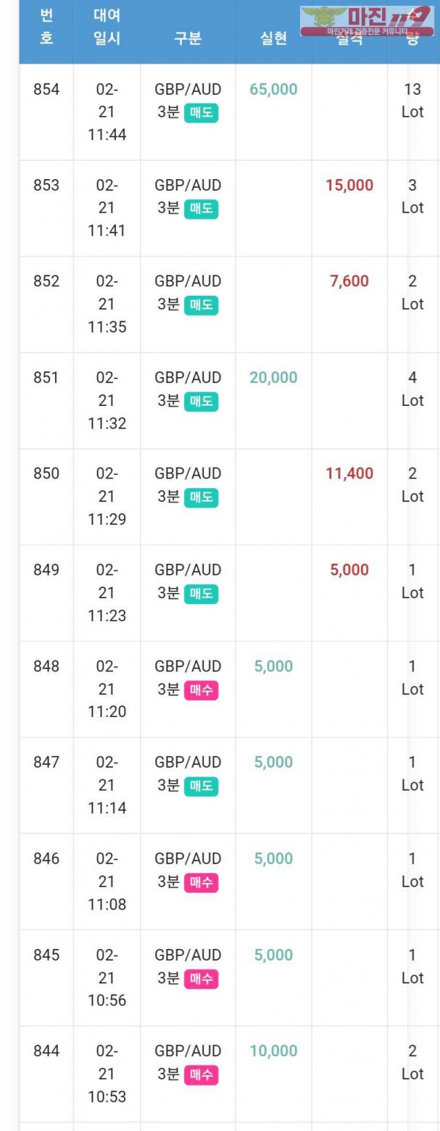Click the 실현 column header
440x1131 pixels.
point(274,39)
